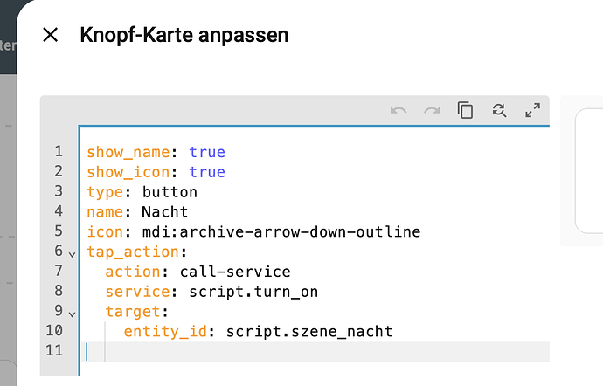Open find and replace in code editor

click(499, 110)
